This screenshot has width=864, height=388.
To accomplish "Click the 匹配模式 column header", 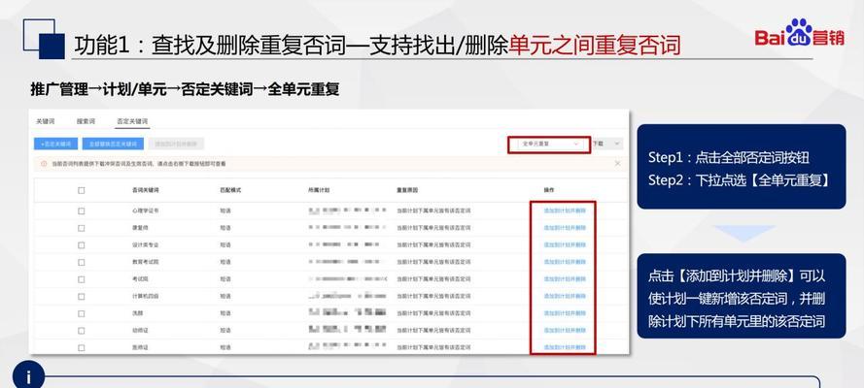I will pyautogui.click(x=230, y=190).
